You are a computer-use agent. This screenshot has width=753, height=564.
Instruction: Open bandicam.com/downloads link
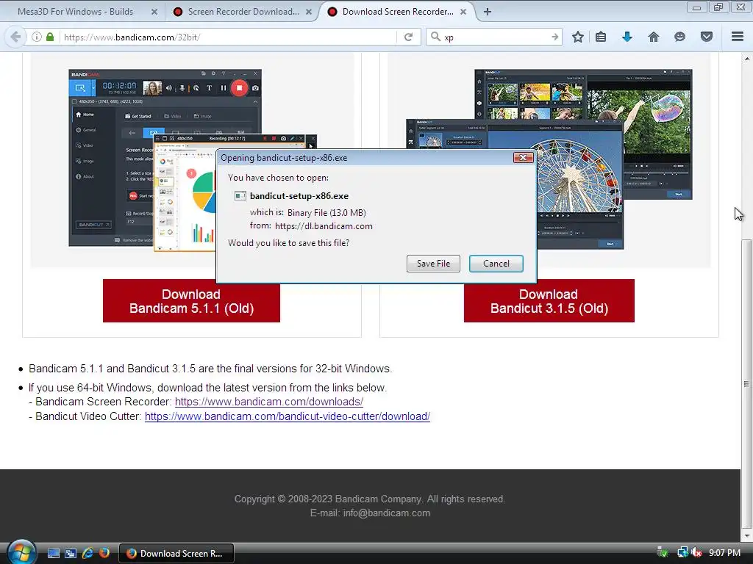point(269,402)
